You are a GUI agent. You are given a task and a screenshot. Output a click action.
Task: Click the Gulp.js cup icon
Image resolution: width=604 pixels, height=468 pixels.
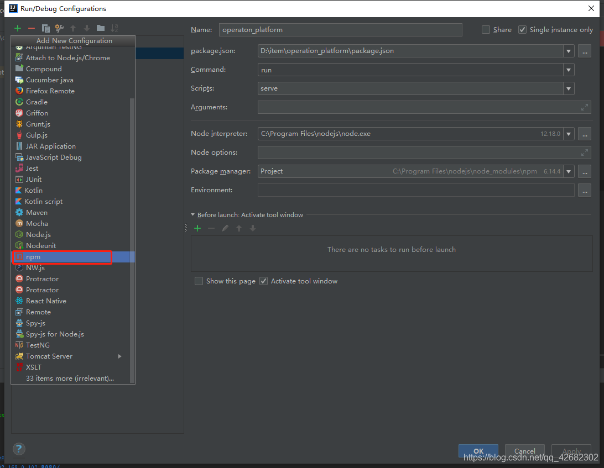[19, 135]
